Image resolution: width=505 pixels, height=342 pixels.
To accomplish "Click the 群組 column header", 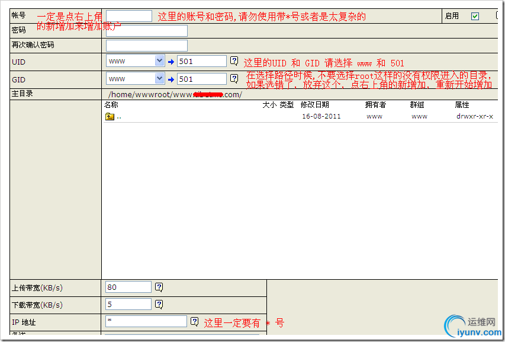I will pos(417,105).
